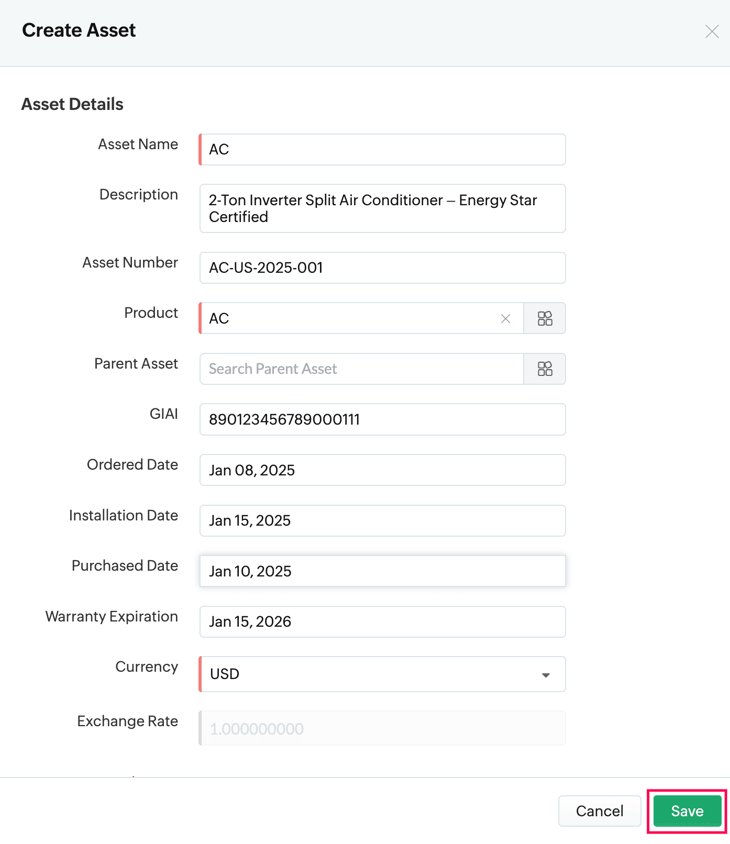Expand the Currency USD dropdown

coord(382,674)
